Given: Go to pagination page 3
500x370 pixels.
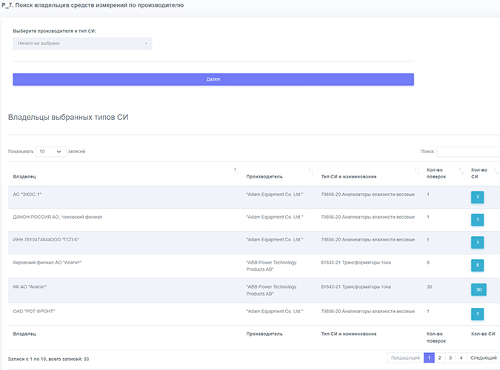Looking at the screenshot, I should click(450, 358).
